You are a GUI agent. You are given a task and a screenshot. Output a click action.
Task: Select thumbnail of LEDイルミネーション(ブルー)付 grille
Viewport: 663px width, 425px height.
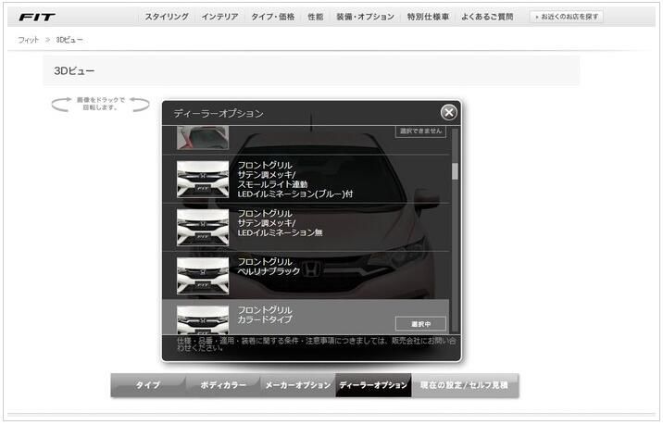203,180
